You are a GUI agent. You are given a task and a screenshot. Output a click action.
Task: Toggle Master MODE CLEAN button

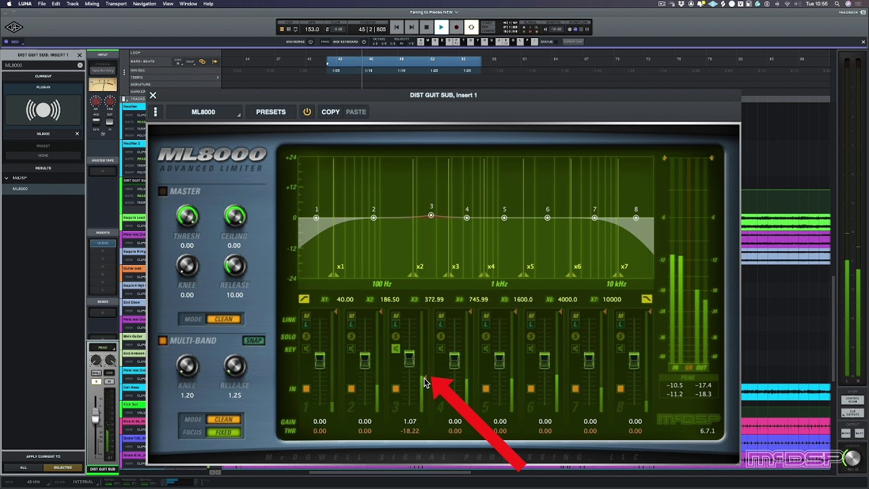pos(223,319)
